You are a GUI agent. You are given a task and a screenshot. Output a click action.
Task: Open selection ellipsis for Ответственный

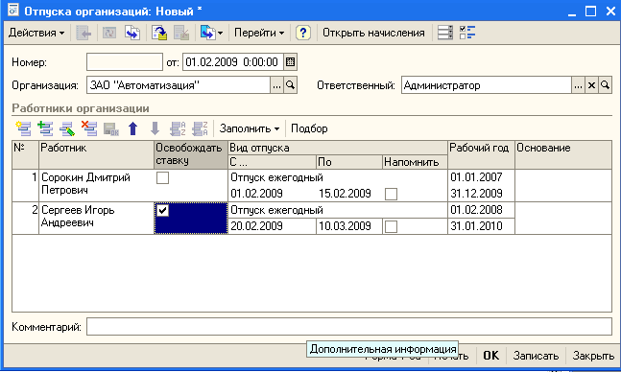578,85
